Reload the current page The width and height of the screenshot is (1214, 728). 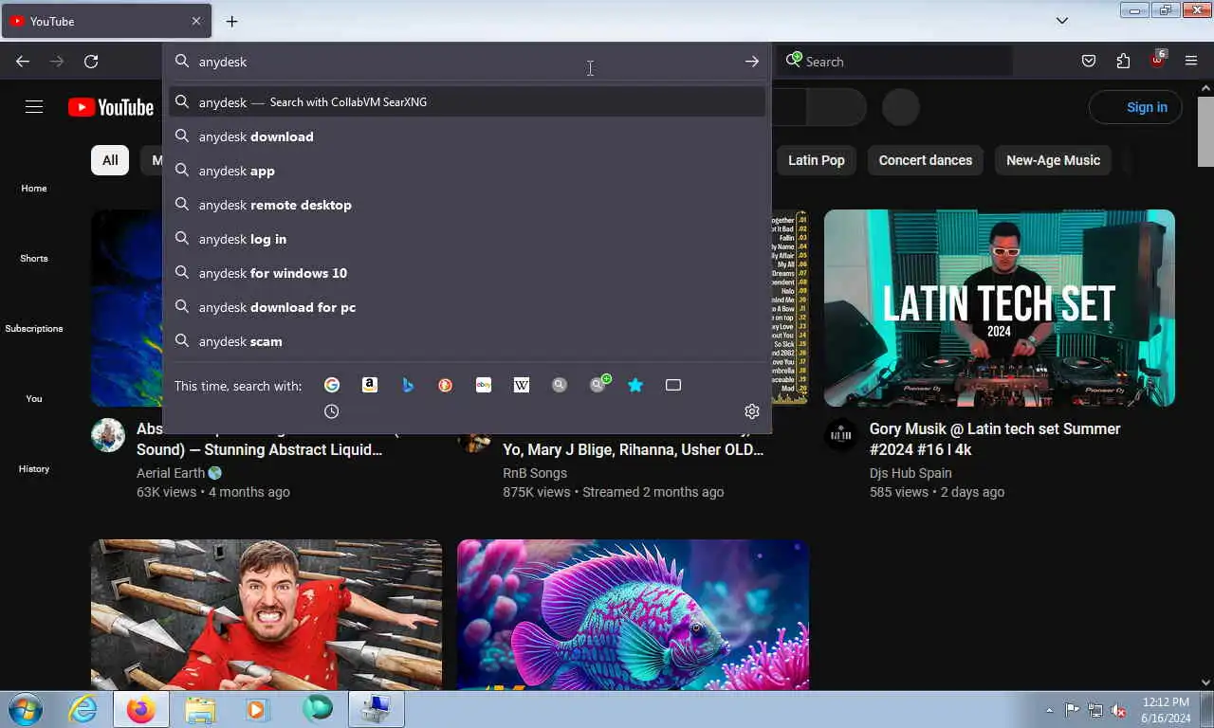pos(91,62)
